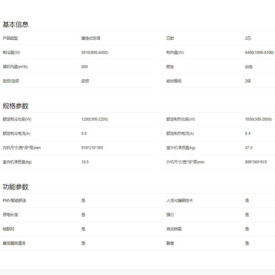Click the 1850(300-2850) heating power value
275x275 pixels.
pos(258,119)
